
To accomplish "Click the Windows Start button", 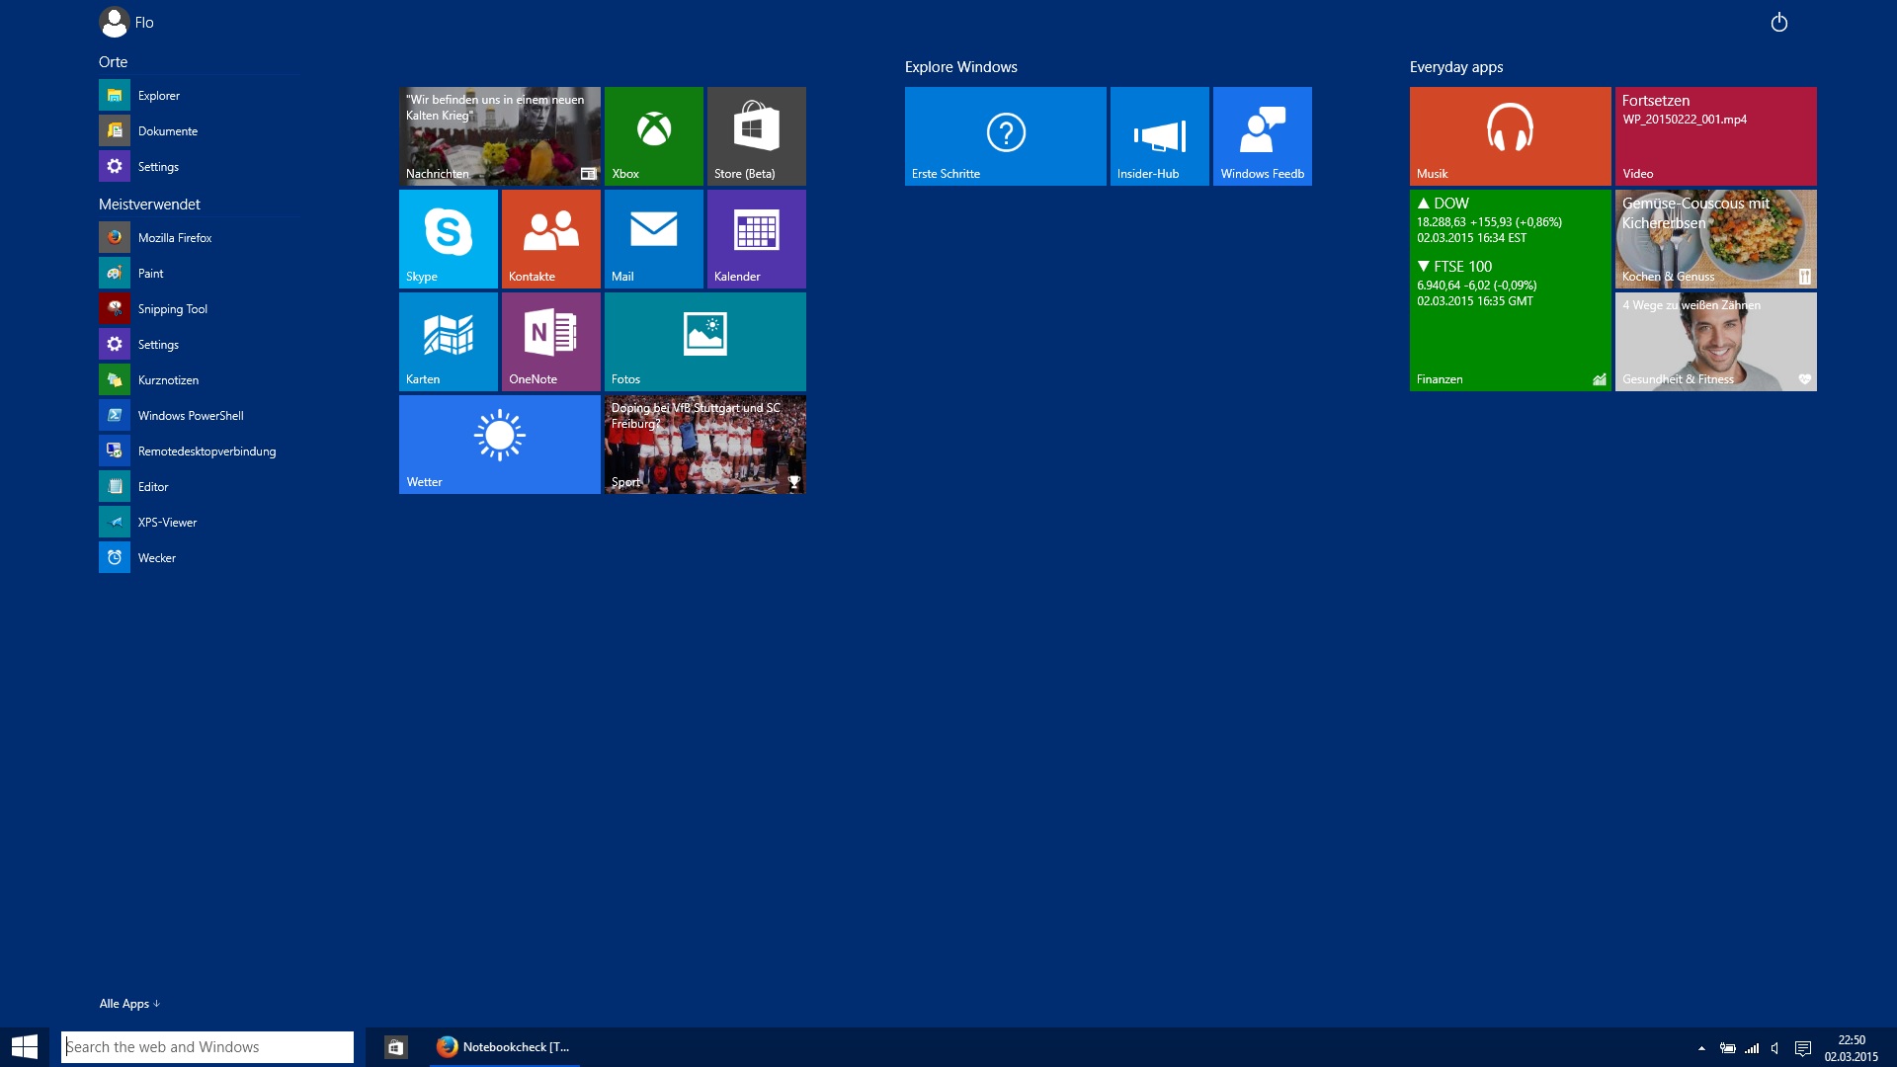I will click(x=24, y=1047).
